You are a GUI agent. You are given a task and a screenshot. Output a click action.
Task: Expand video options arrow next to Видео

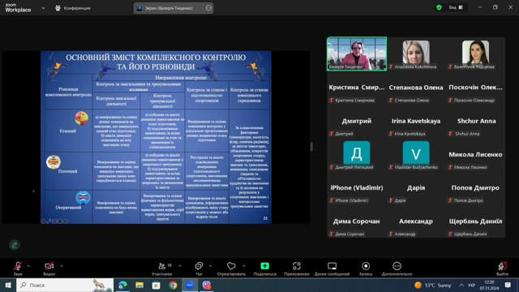coord(62,266)
